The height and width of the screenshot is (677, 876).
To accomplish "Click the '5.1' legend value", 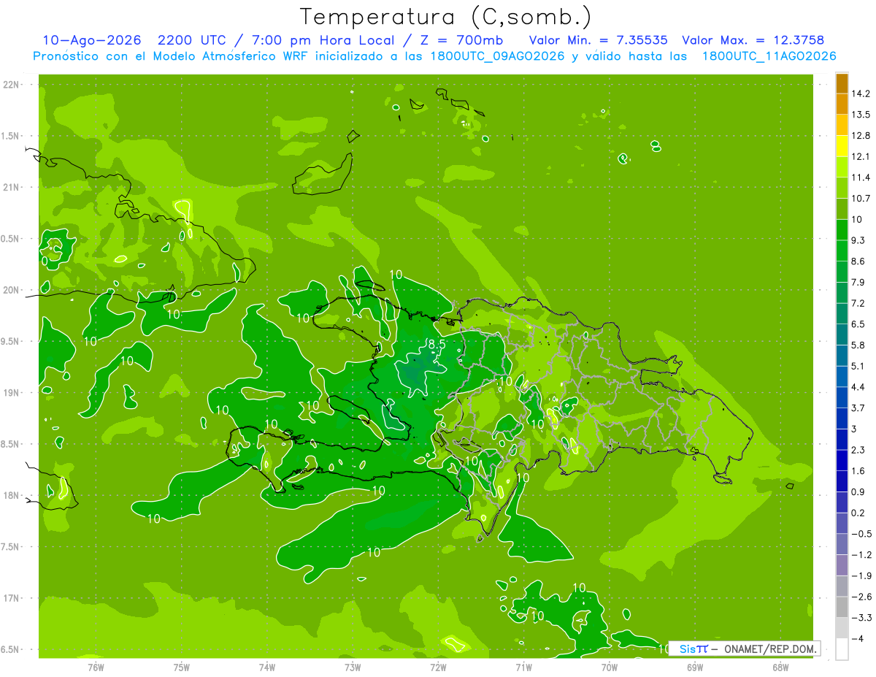I will coord(858,366).
